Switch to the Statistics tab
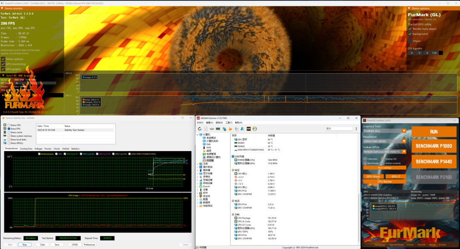The width and height of the screenshot is (460, 249). tap(75, 149)
